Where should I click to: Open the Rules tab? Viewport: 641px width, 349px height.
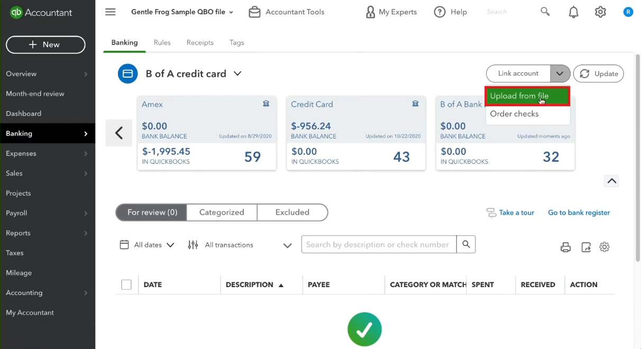pos(162,42)
